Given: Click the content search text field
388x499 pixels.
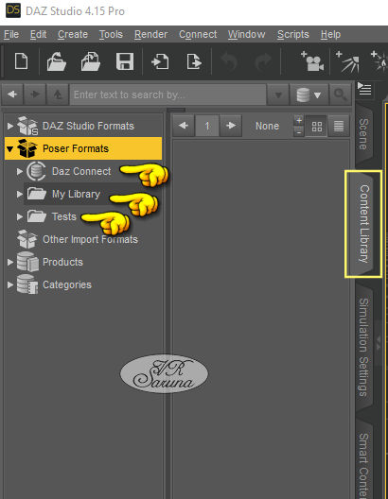Looking at the screenshot, I should [x=168, y=95].
